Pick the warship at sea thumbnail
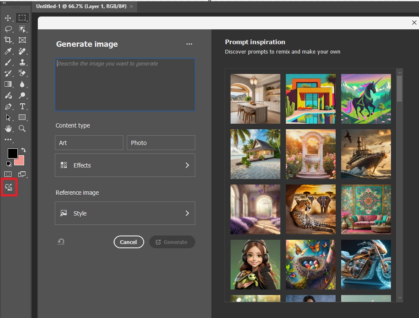 [366, 154]
